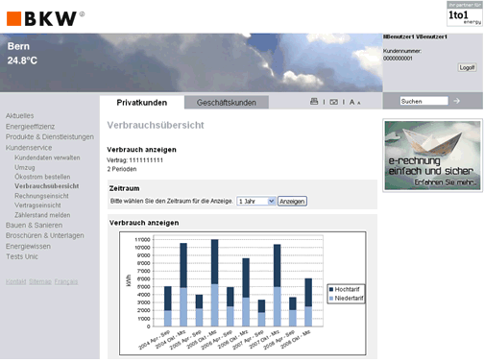Click the 2 Perioden text

122,169
